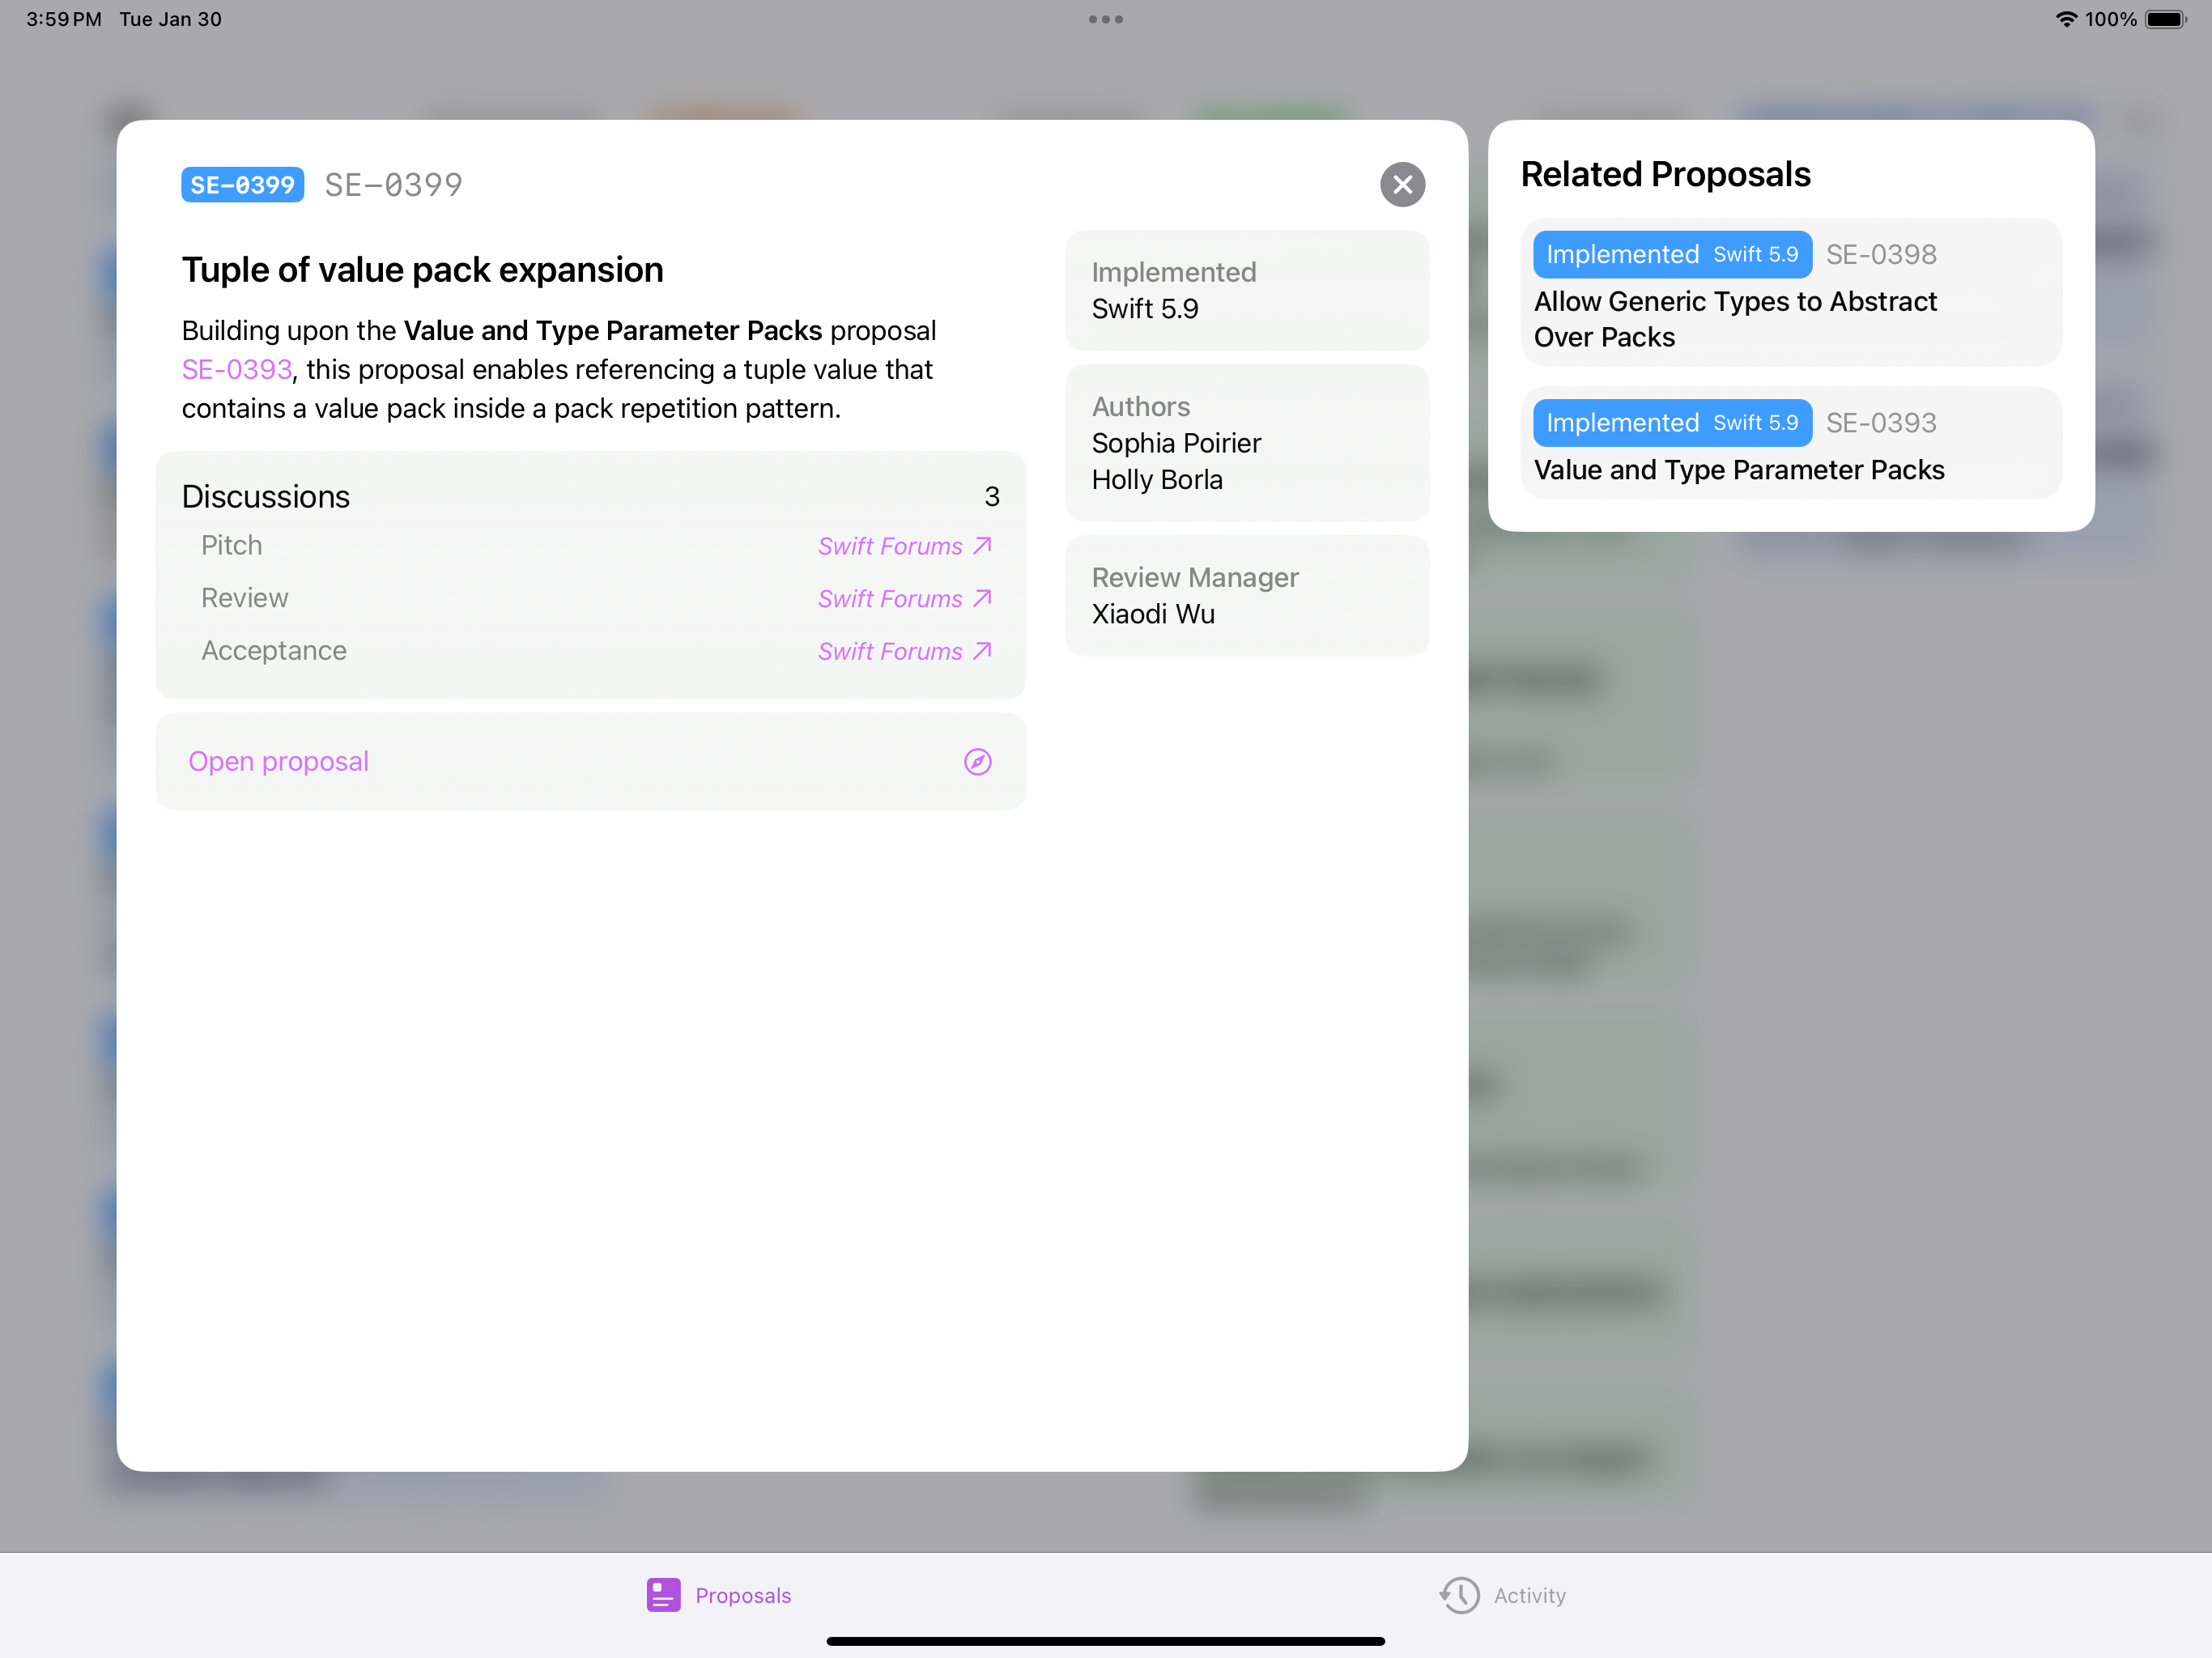
Task: Open the Review discussion on Swift Forums
Action: point(904,598)
